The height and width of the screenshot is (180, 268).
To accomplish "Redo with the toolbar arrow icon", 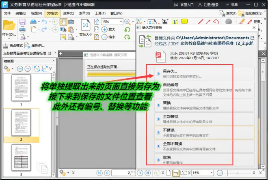I will point(44,29).
